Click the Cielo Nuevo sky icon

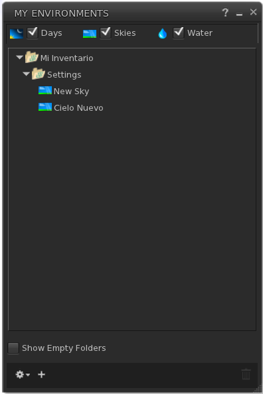tap(45, 107)
